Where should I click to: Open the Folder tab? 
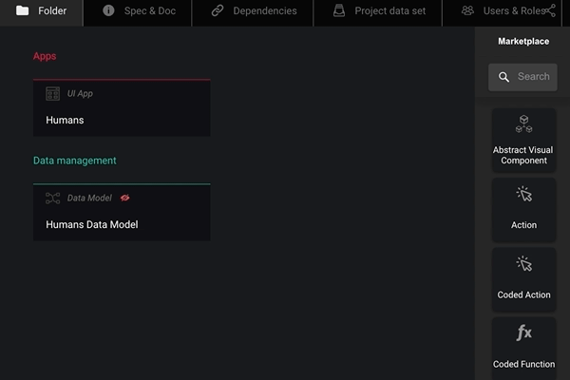41,11
